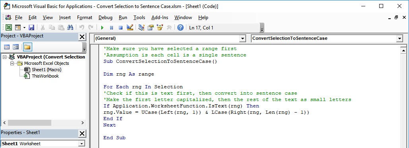The height and width of the screenshot is (148, 409).
Task: Close the Project - VBAProject panel
Action: tap(82, 37)
